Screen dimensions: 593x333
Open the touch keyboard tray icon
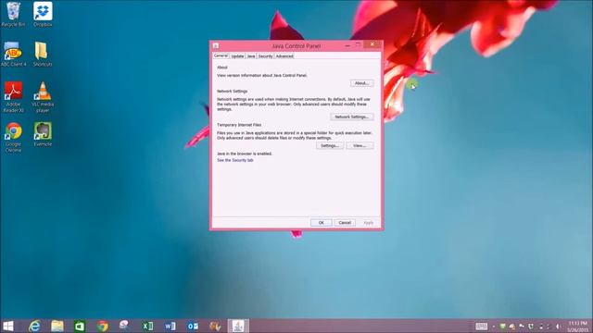tap(481, 327)
